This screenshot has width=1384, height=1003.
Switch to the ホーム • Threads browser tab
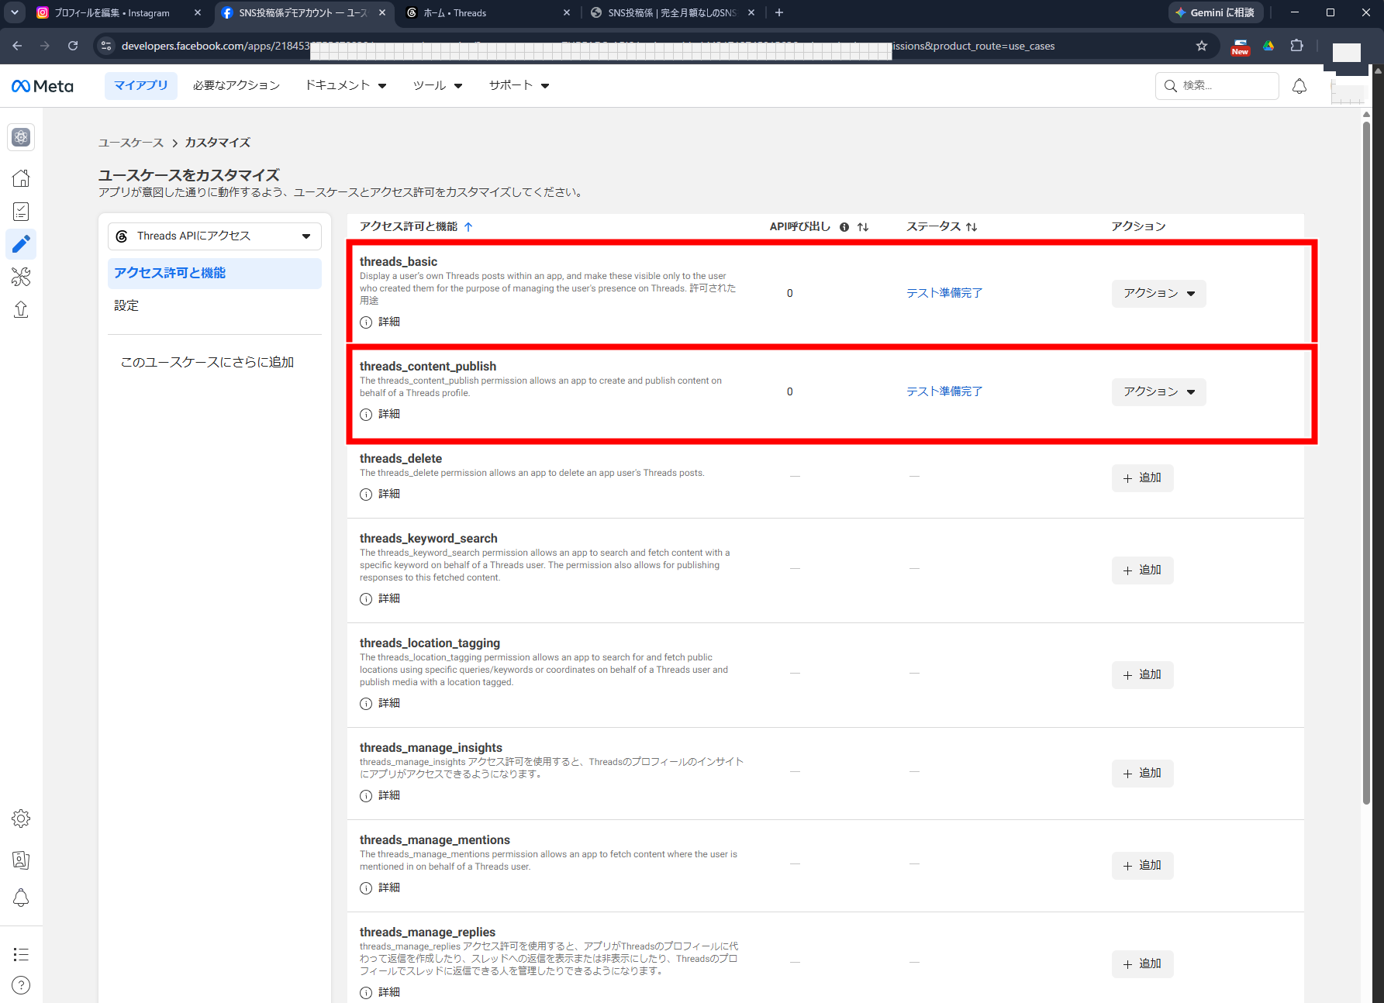pos(488,13)
